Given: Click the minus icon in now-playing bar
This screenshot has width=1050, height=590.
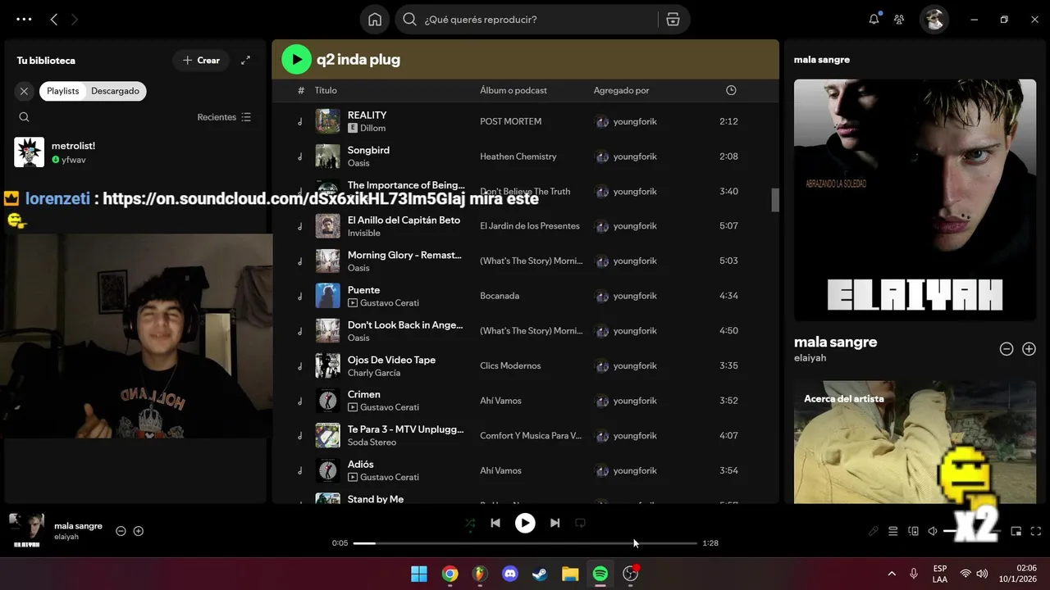Looking at the screenshot, I should coord(121,531).
